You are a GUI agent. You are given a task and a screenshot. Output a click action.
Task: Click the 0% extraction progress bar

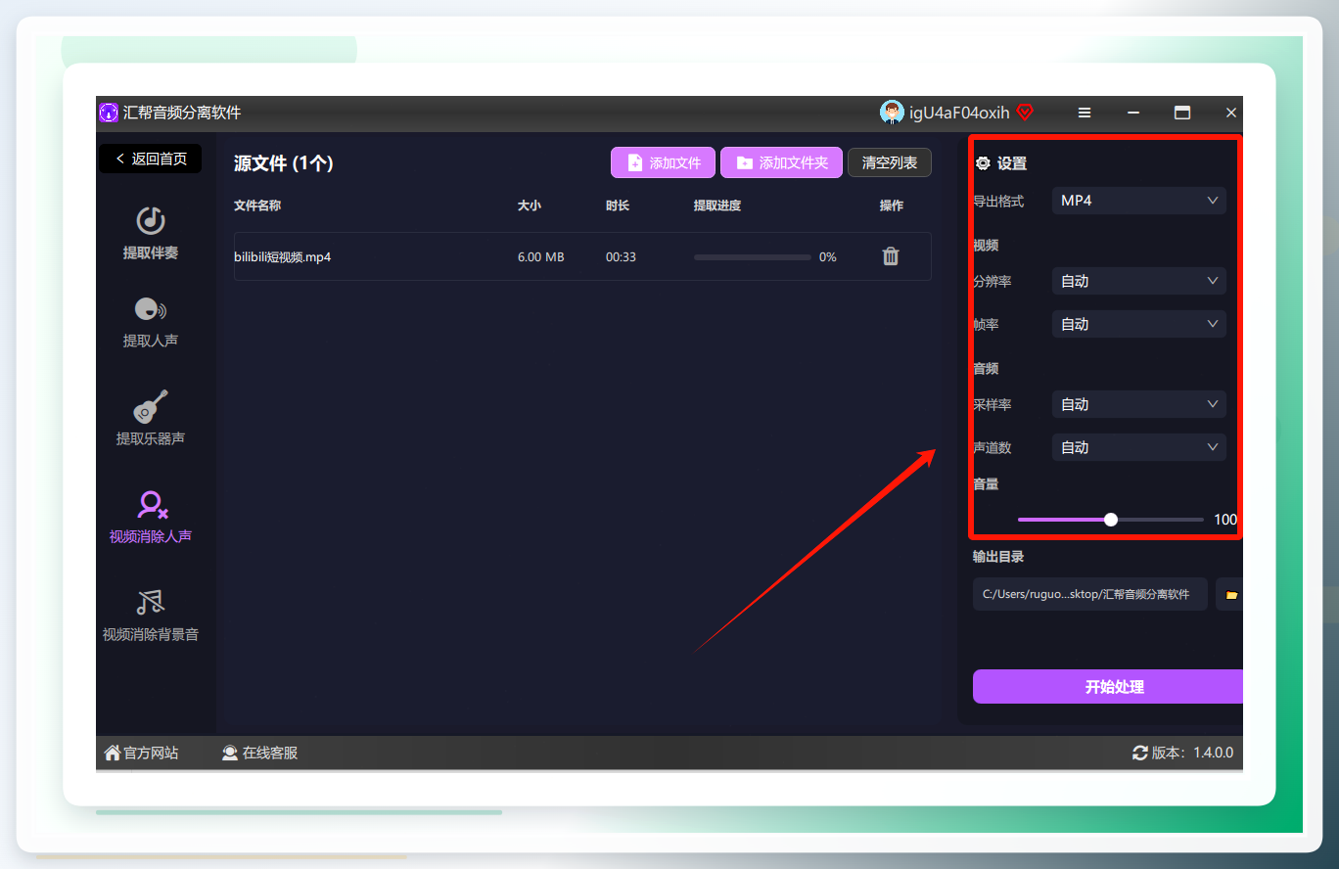(752, 257)
